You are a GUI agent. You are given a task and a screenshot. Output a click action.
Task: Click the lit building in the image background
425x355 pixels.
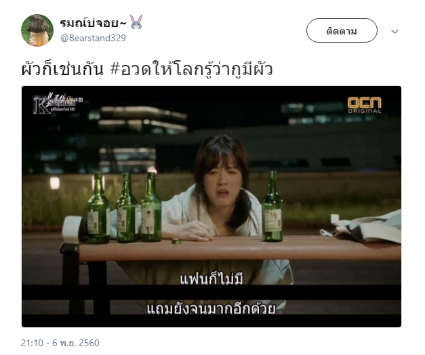(x=141, y=119)
